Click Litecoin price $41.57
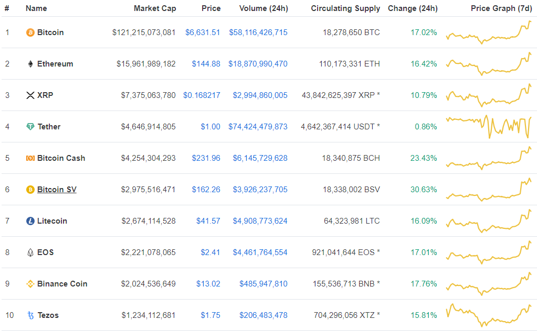Viewport: 537px width, 331px height. tap(208, 221)
